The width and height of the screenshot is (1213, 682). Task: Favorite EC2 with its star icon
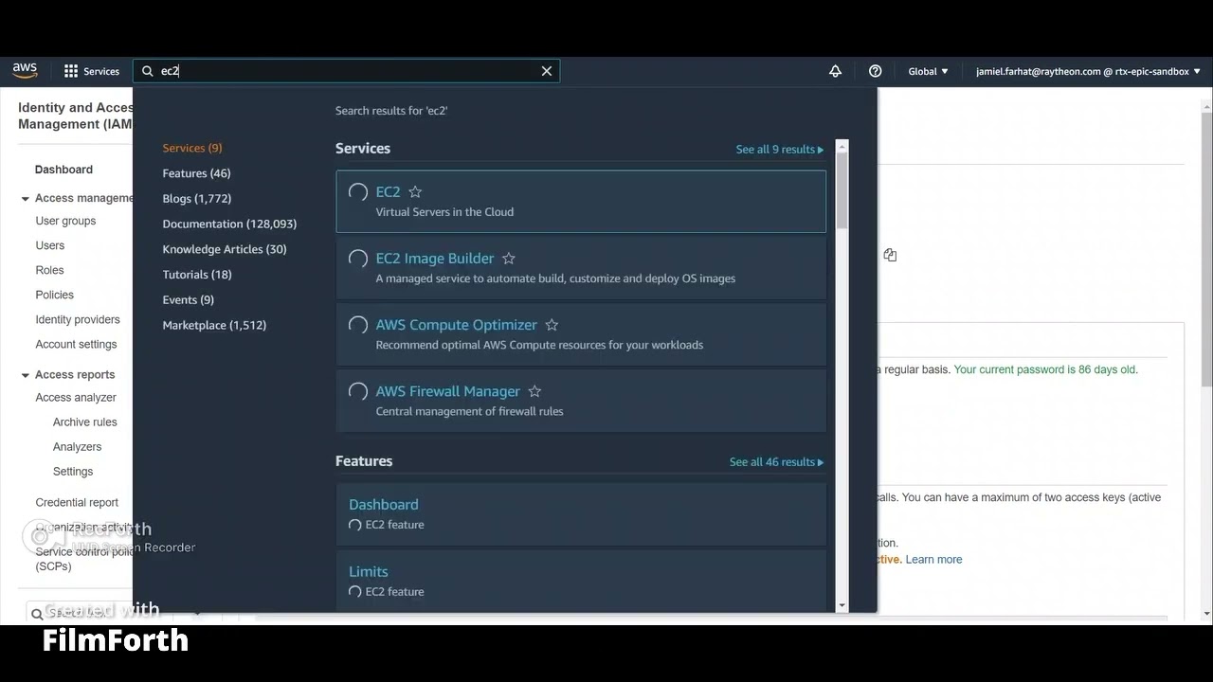coord(415,192)
